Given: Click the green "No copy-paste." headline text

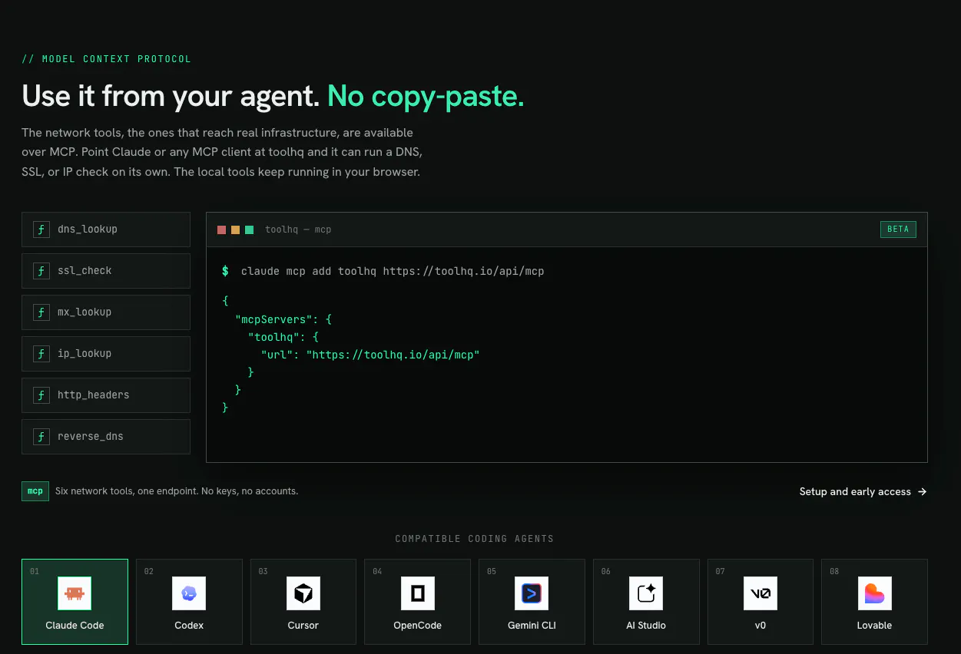Looking at the screenshot, I should click(x=426, y=96).
